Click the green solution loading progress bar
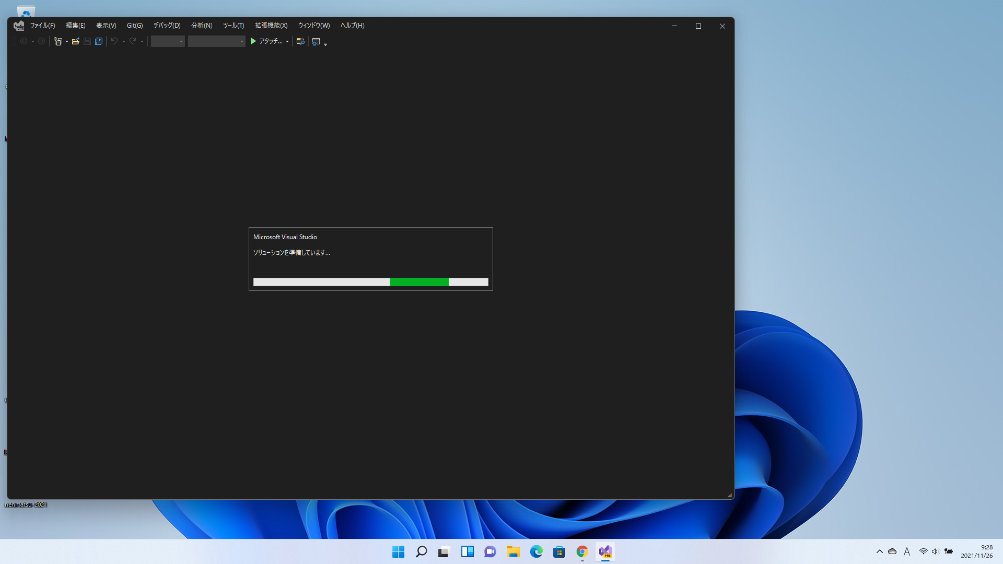This screenshot has height=564, width=1003. coord(419,282)
